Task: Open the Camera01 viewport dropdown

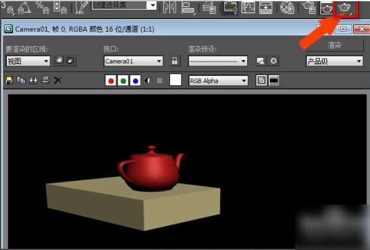Action: (x=133, y=61)
